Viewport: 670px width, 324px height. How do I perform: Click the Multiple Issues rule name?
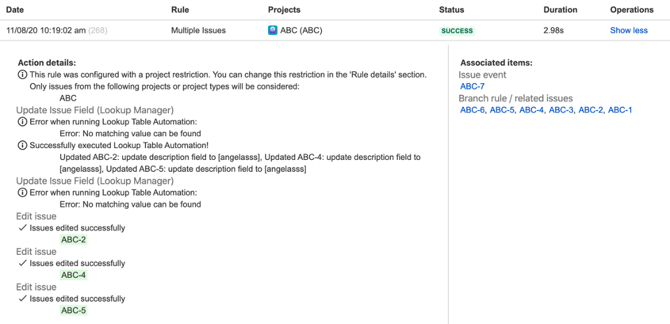198,31
